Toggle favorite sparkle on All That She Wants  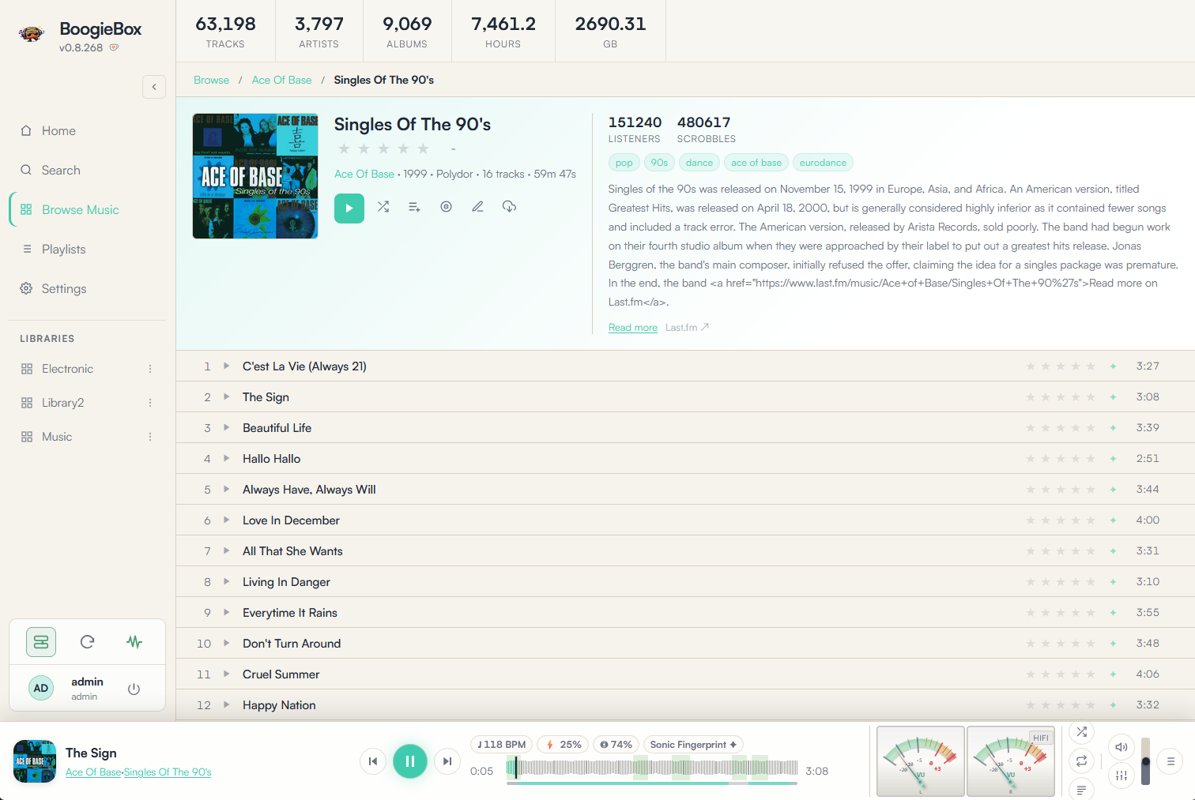1113,551
